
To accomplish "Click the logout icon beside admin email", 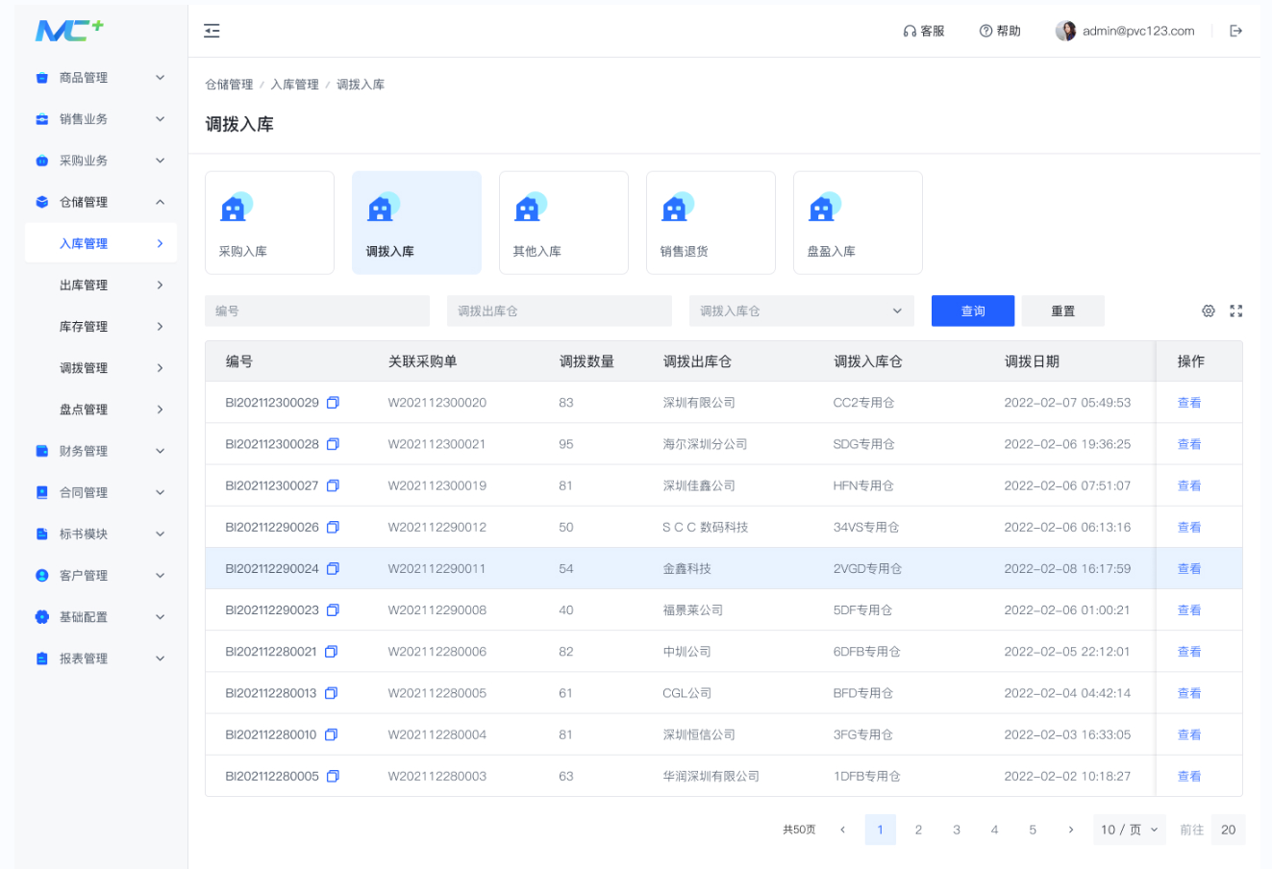I will coord(1236,31).
